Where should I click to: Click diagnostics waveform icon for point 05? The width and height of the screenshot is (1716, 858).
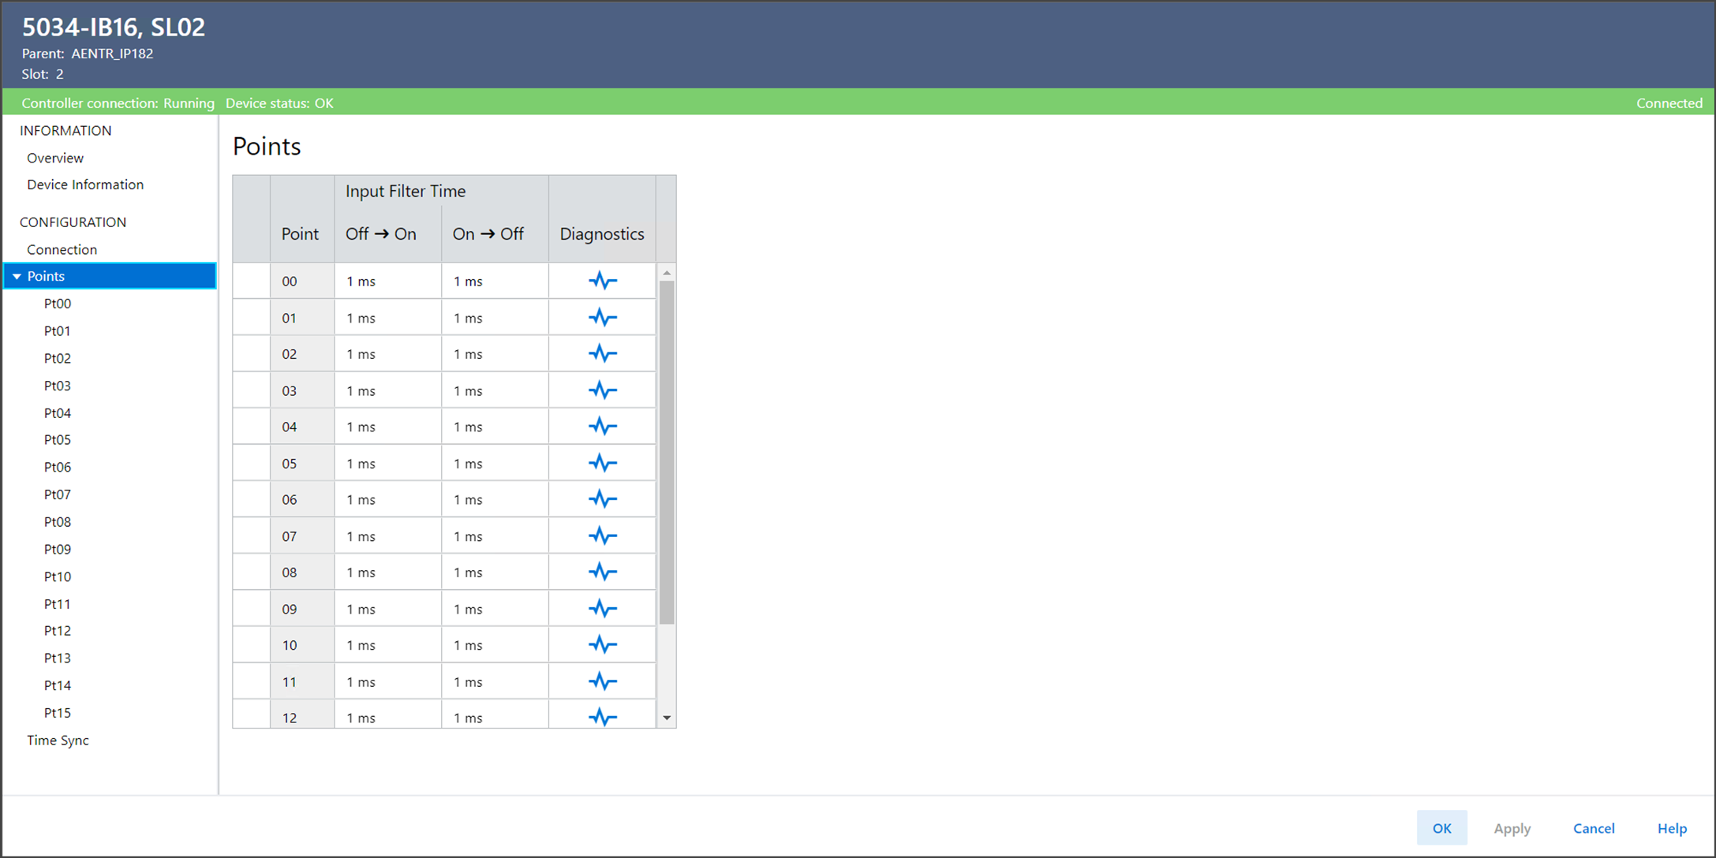[x=602, y=464]
